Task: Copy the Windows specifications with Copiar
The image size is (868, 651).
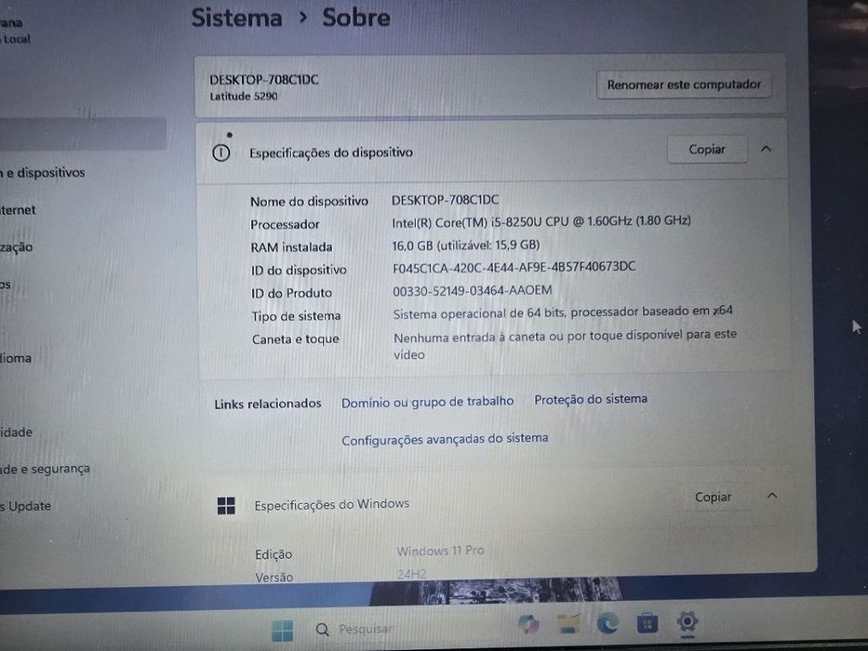Action: [x=713, y=498]
